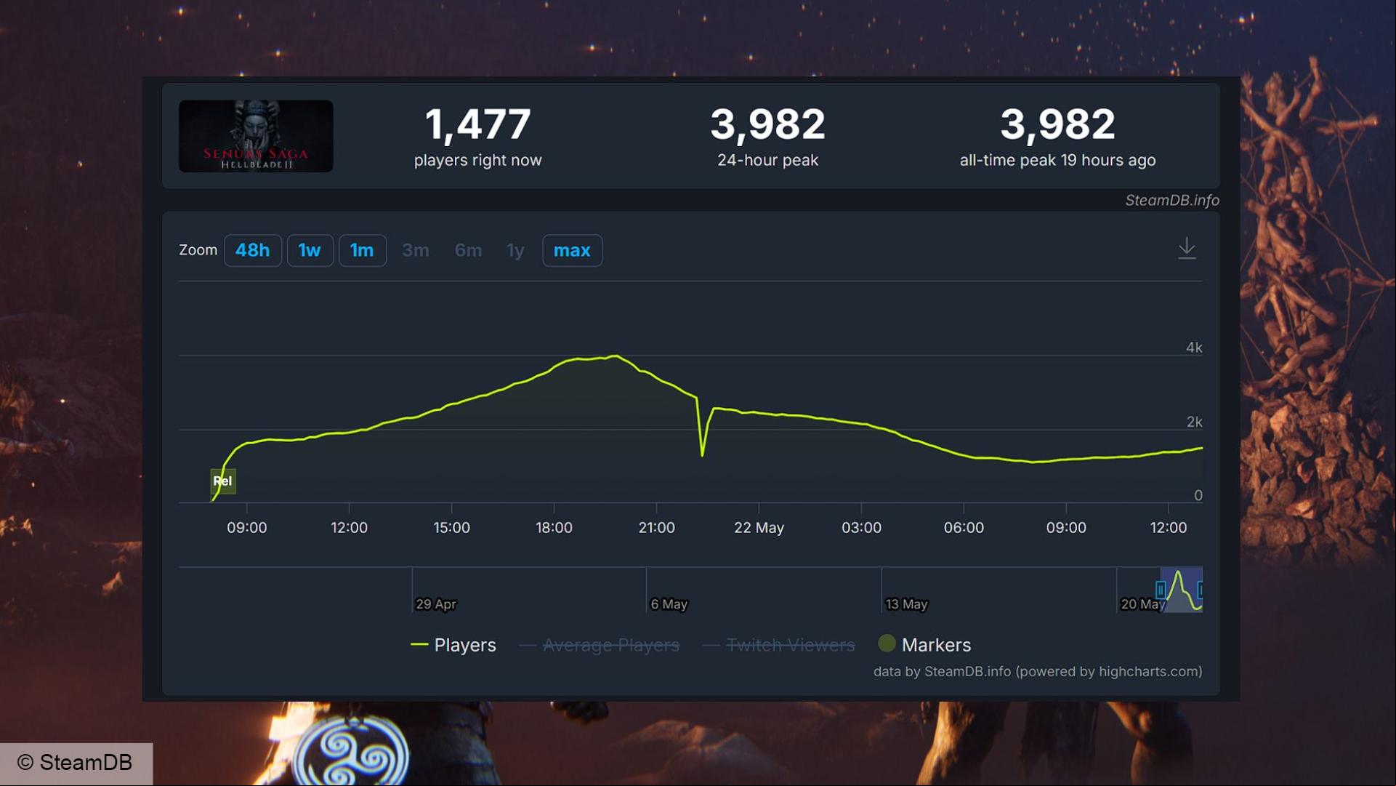1396x786 pixels.
Task: Set chart zoom to max
Action: point(572,250)
